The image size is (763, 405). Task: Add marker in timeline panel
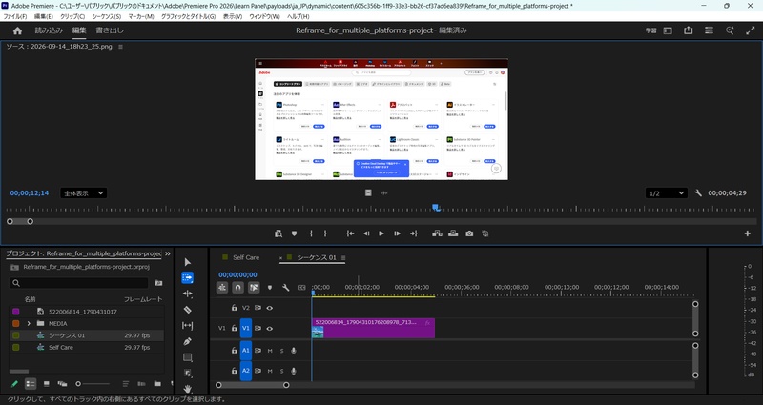(x=270, y=288)
